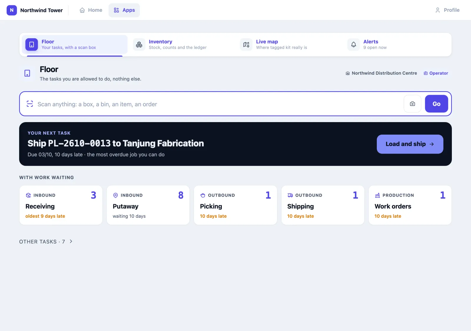The width and height of the screenshot is (471, 331).
Task: Open the Picking card
Action: point(235,205)
